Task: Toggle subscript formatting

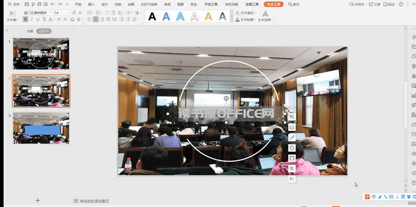Action: click(x=66, y=19)
